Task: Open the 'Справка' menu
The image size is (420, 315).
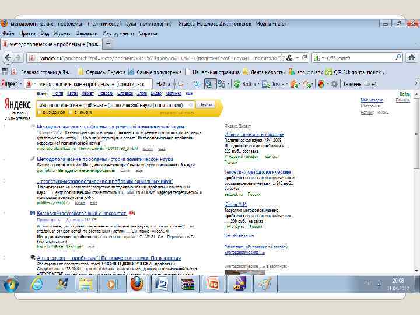Action: (148, 33)
